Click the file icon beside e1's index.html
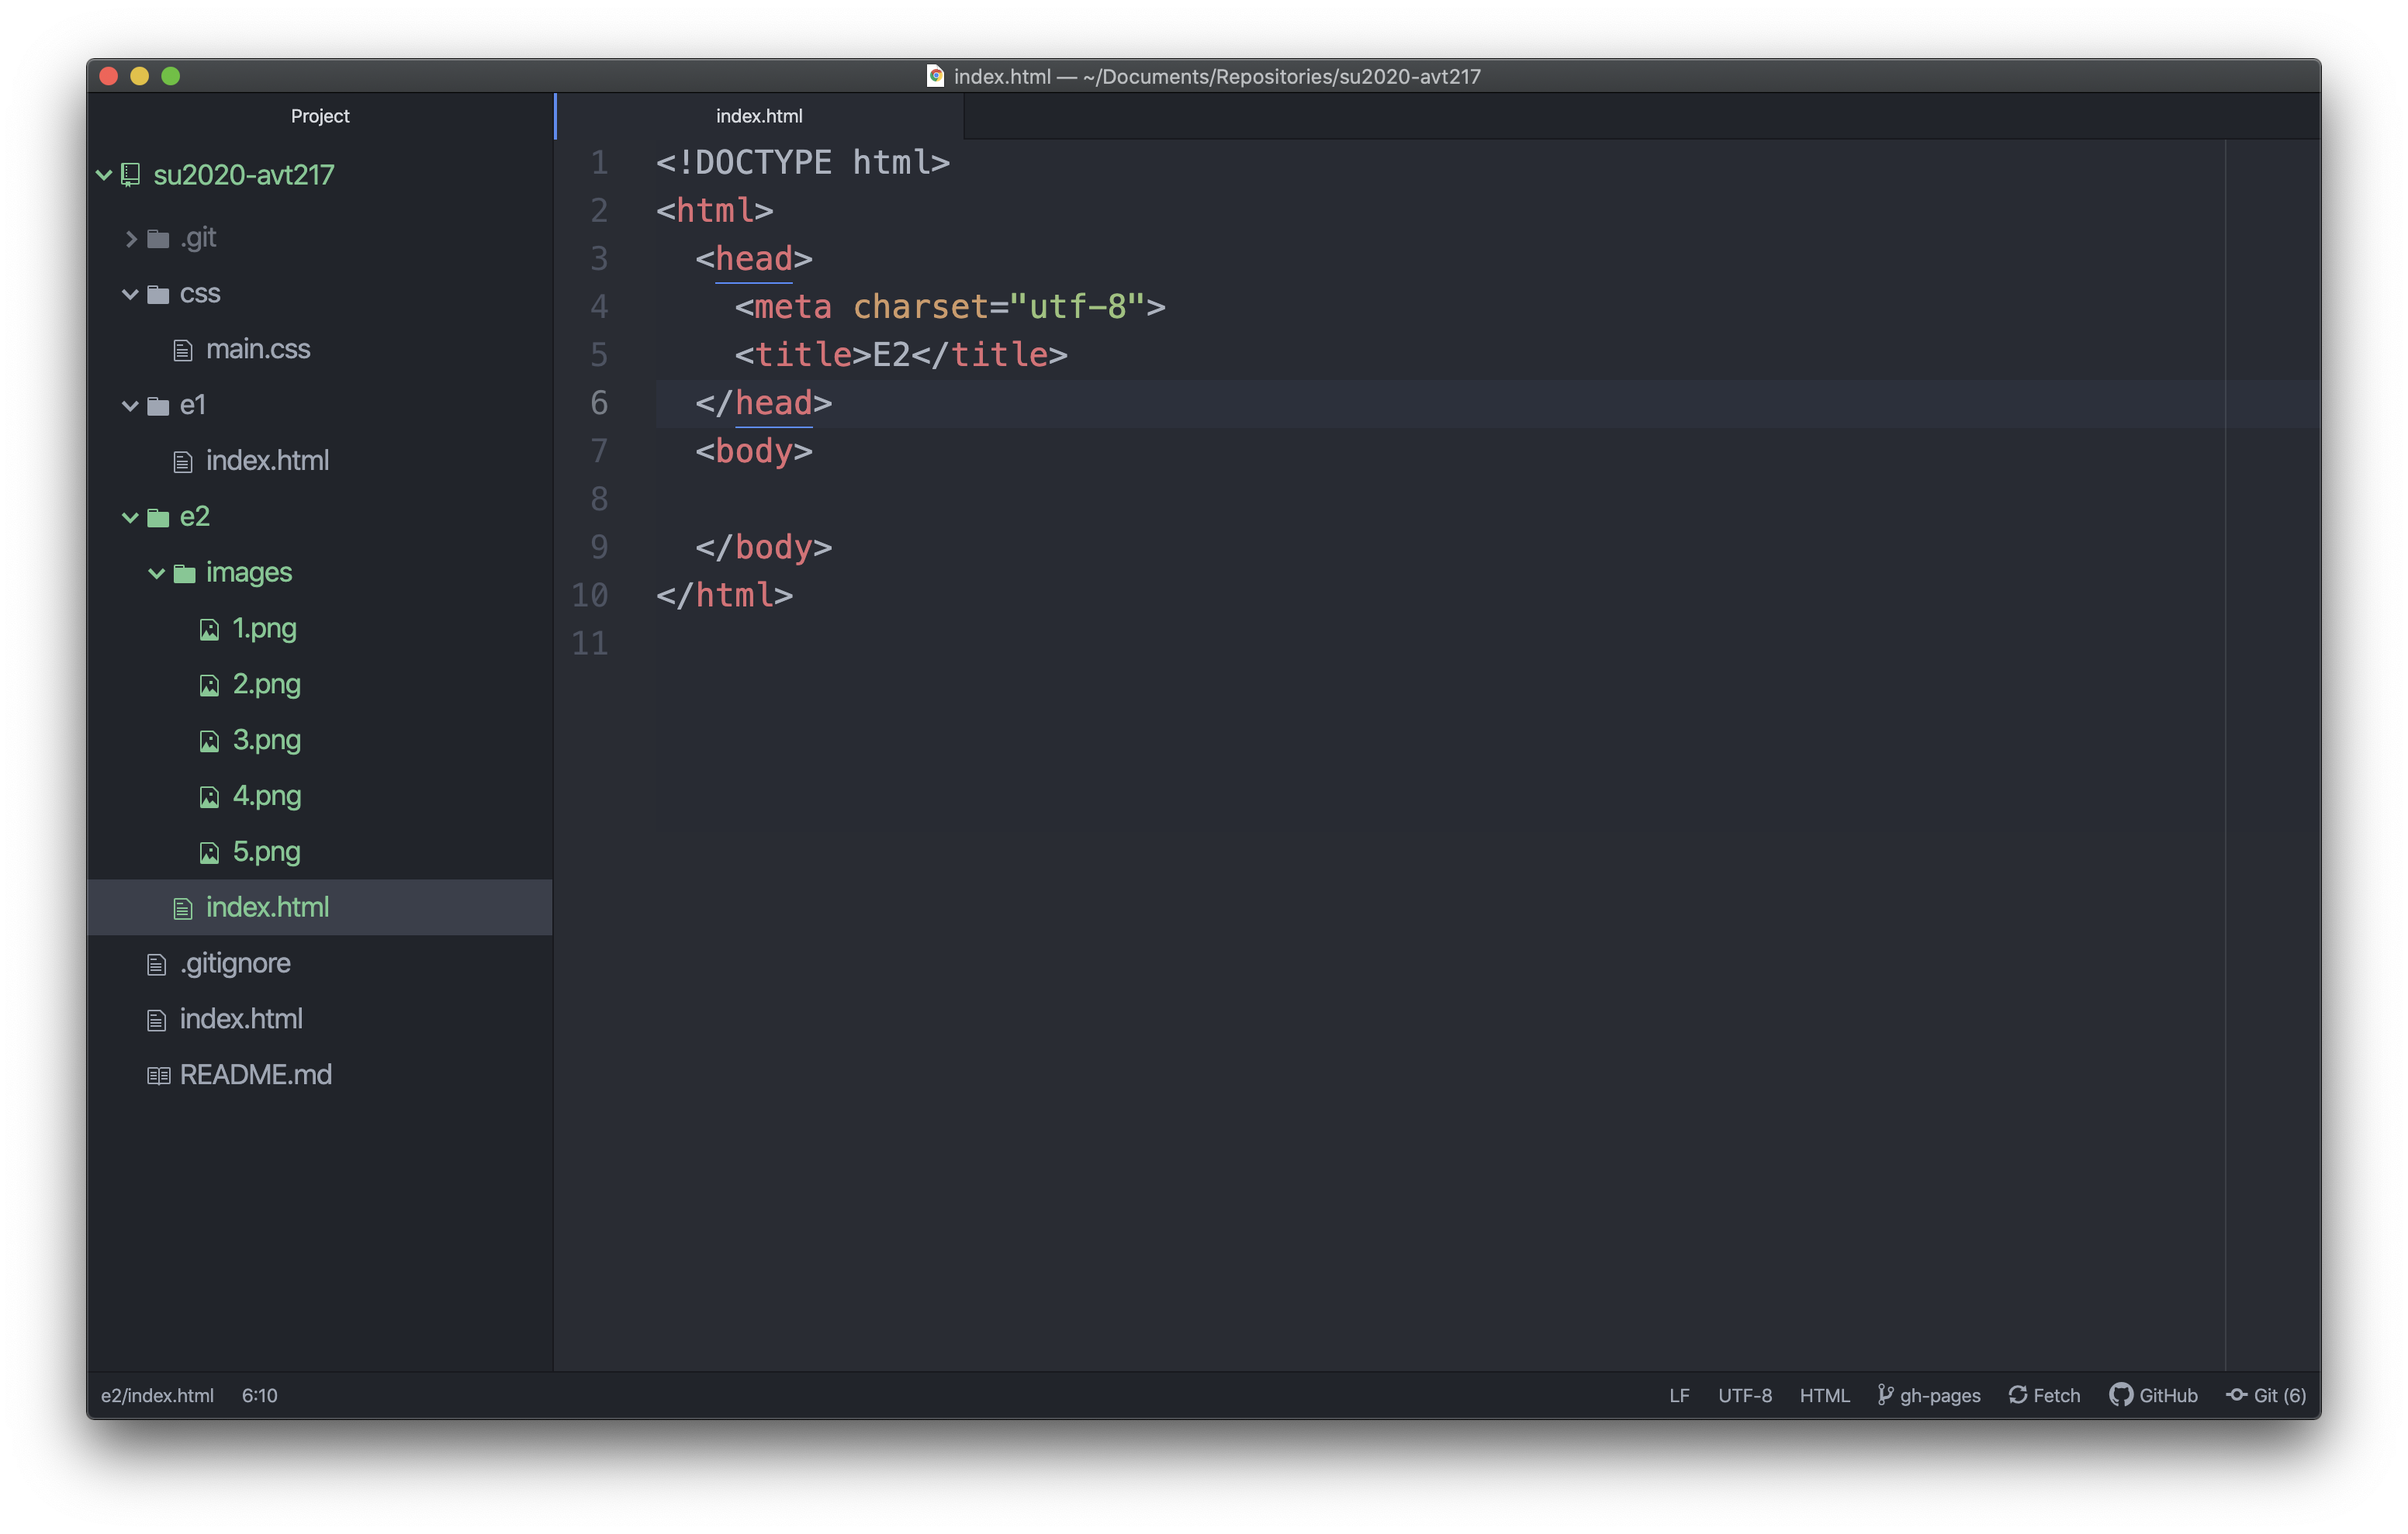Image resolution: width=2408 pixels, height=1534 pixels. 183,461
